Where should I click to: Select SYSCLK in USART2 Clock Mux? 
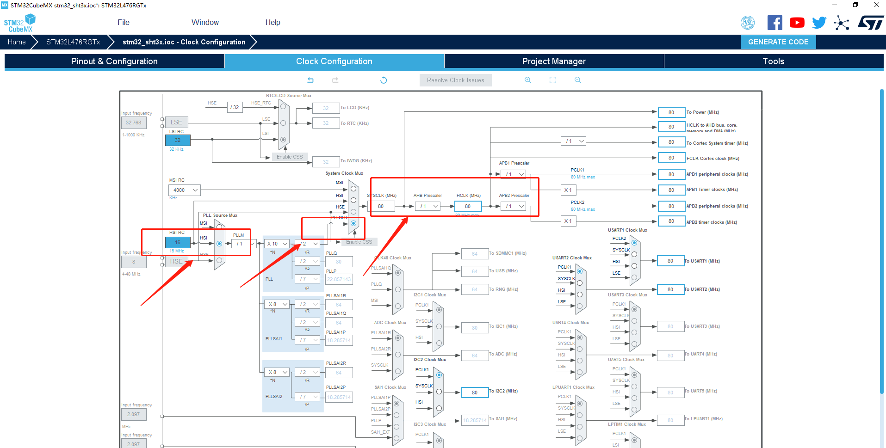[x=580, y=283]
